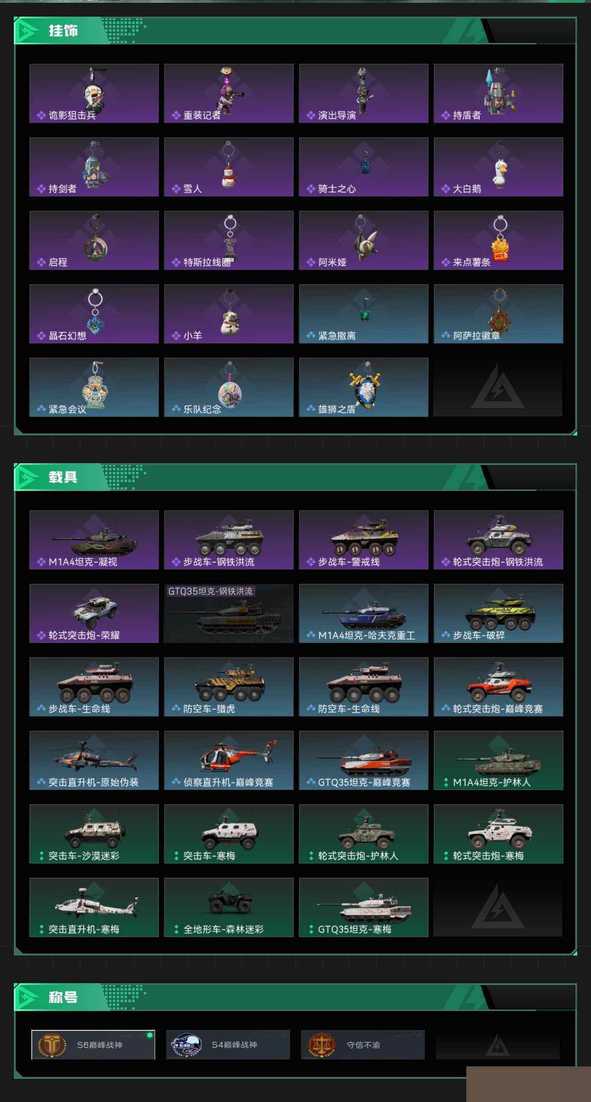591x1102 pixels.
Task: Open the GTQ35坦克-钢铁洪流 tile
Action: coord(229,613)
